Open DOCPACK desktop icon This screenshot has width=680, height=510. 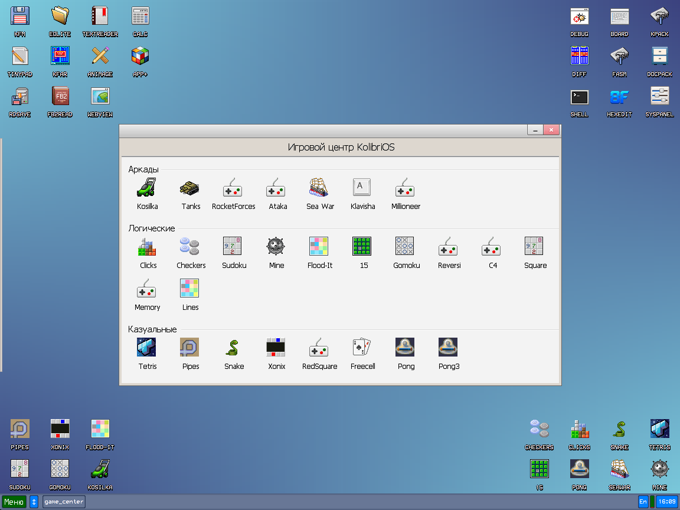point(659,62)
